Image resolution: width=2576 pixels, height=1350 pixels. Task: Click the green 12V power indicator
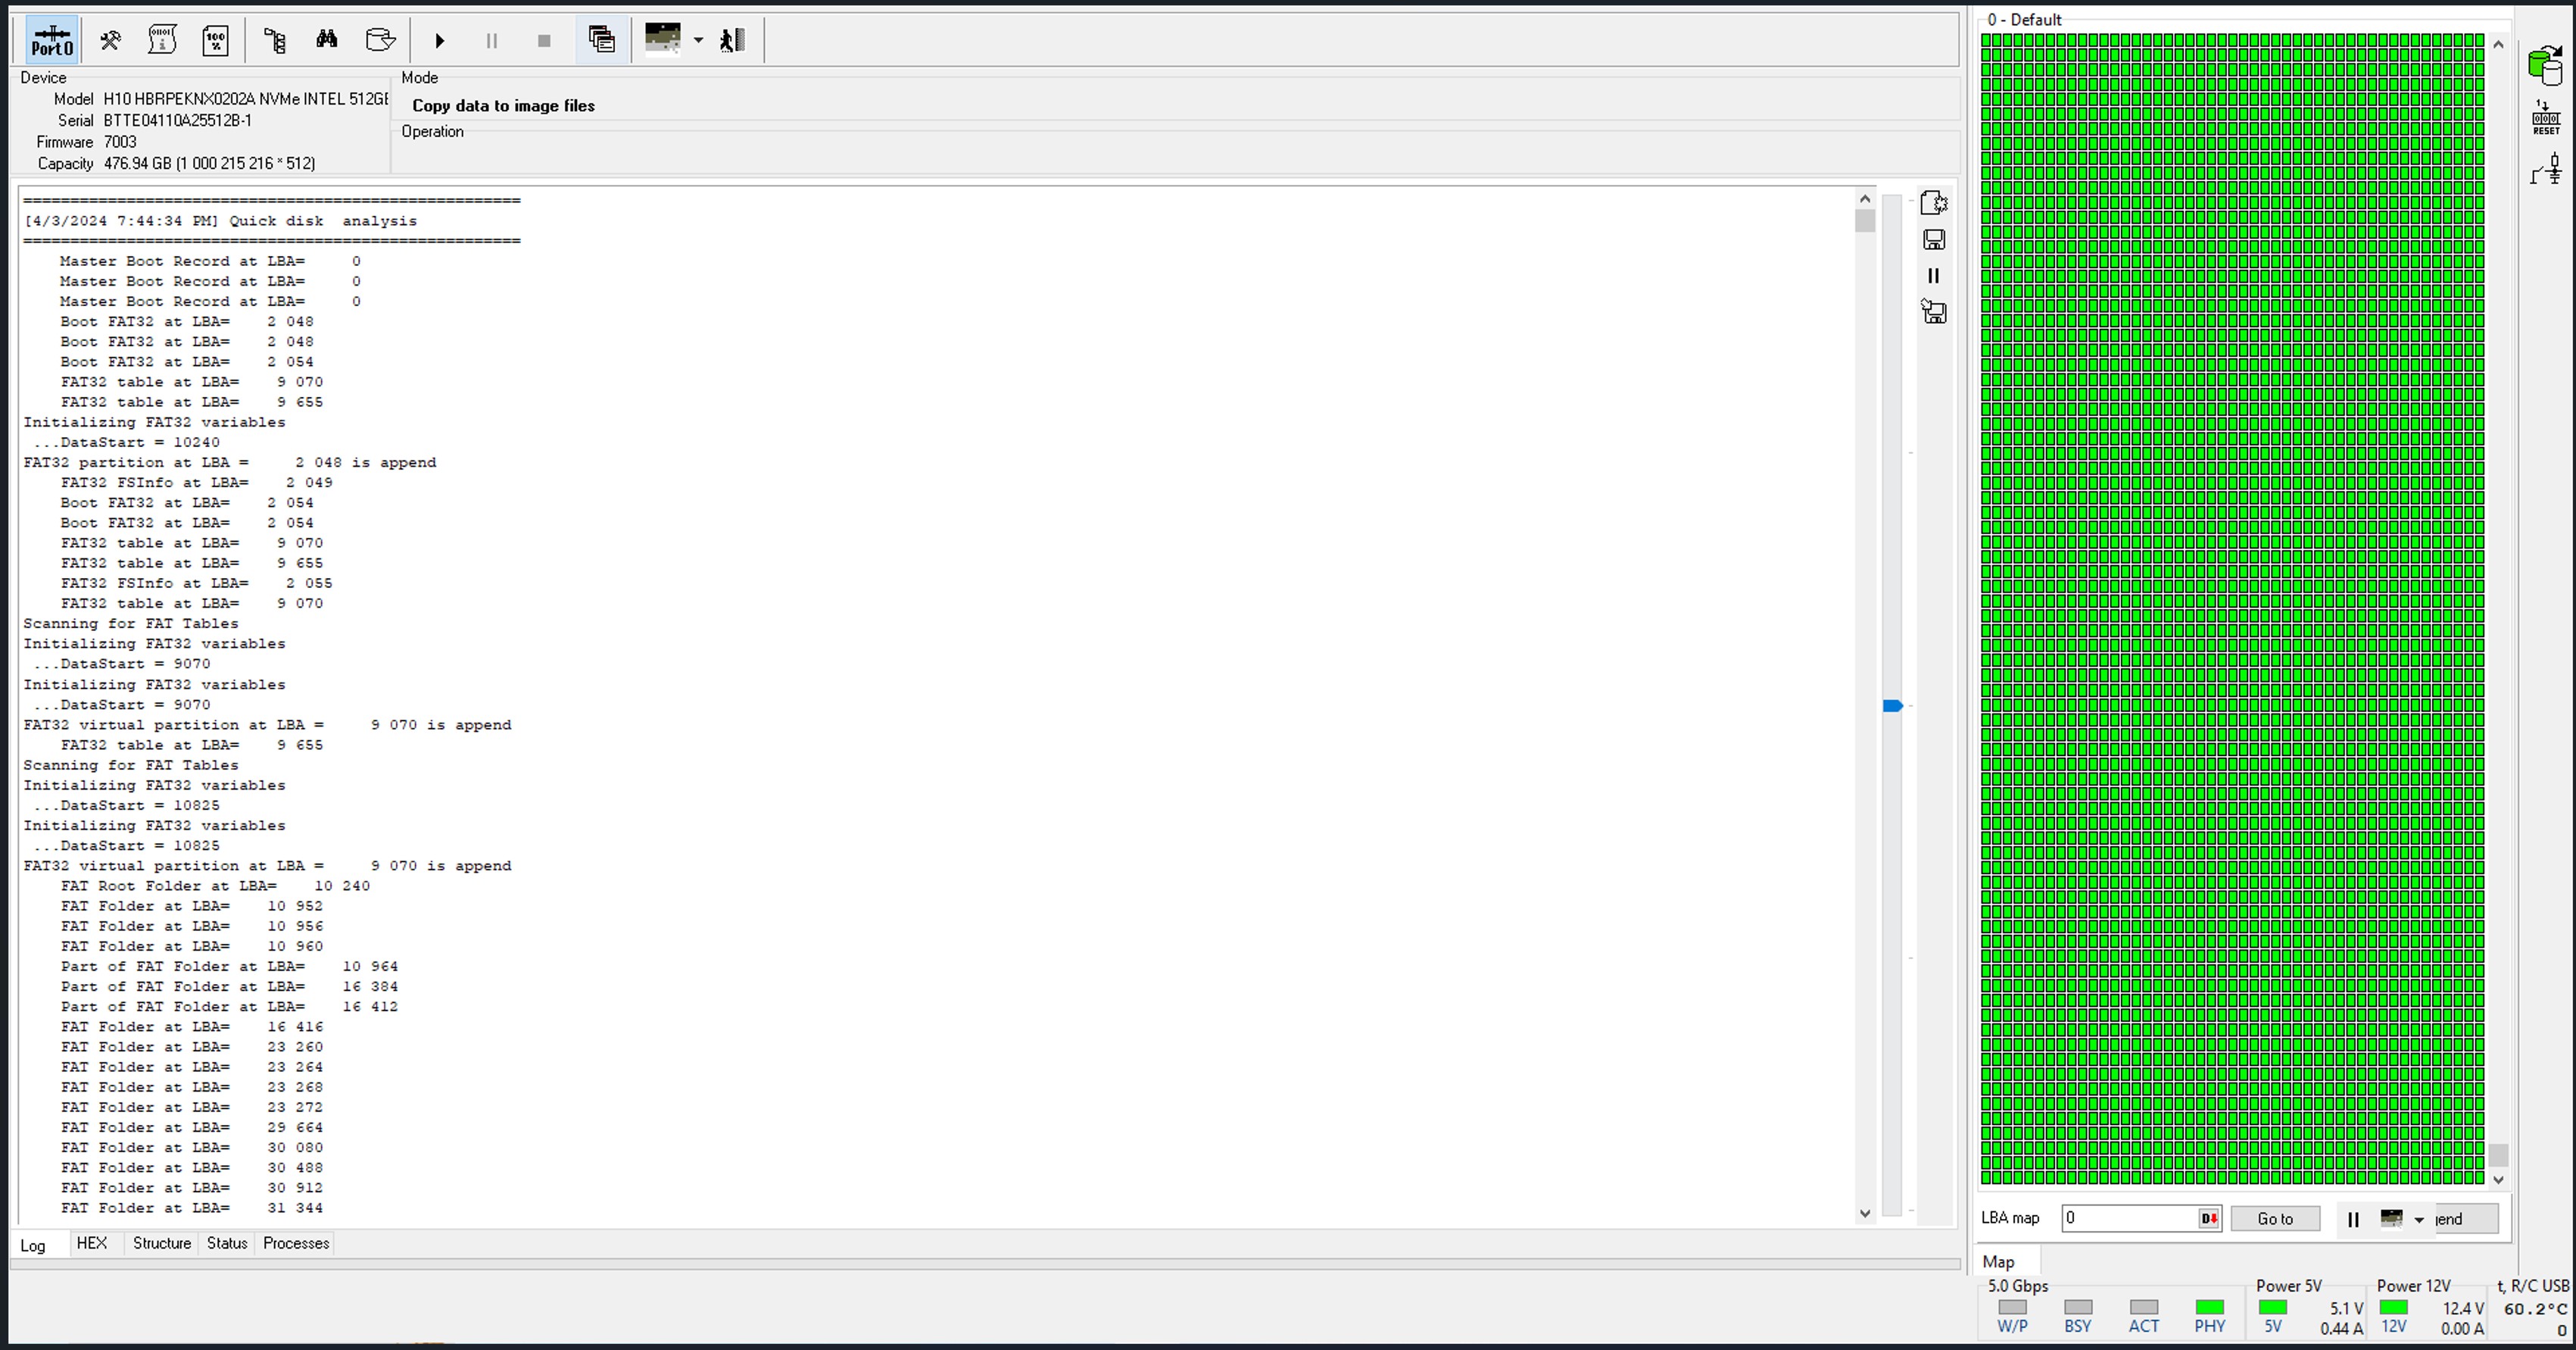click(x=2393, y=1307)
